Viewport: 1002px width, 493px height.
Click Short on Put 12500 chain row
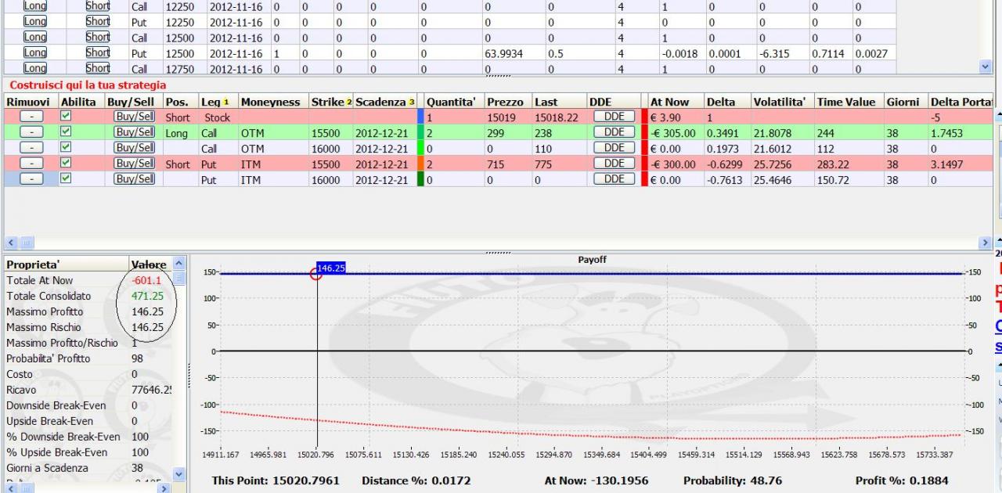[x=98, y=52]
